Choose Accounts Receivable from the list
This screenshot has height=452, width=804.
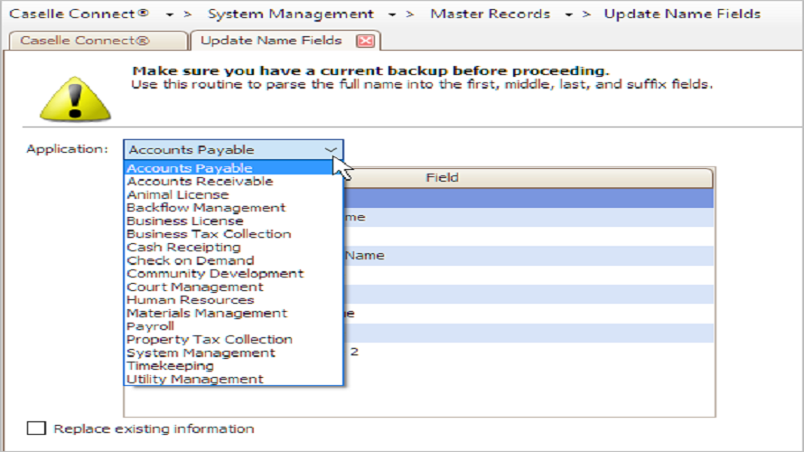click(233, 181)
